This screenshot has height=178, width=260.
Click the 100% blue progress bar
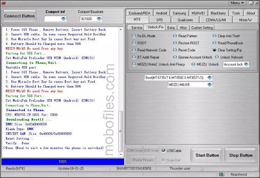point(62,162)
